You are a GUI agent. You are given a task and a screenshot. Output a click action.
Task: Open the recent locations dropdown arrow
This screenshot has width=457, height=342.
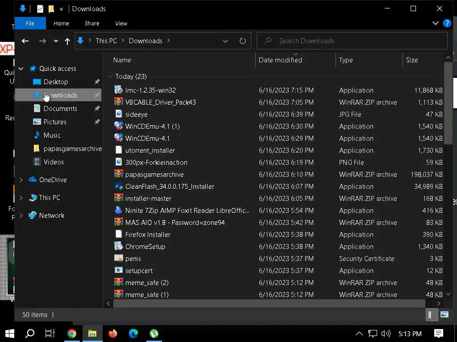click(56, 41)
